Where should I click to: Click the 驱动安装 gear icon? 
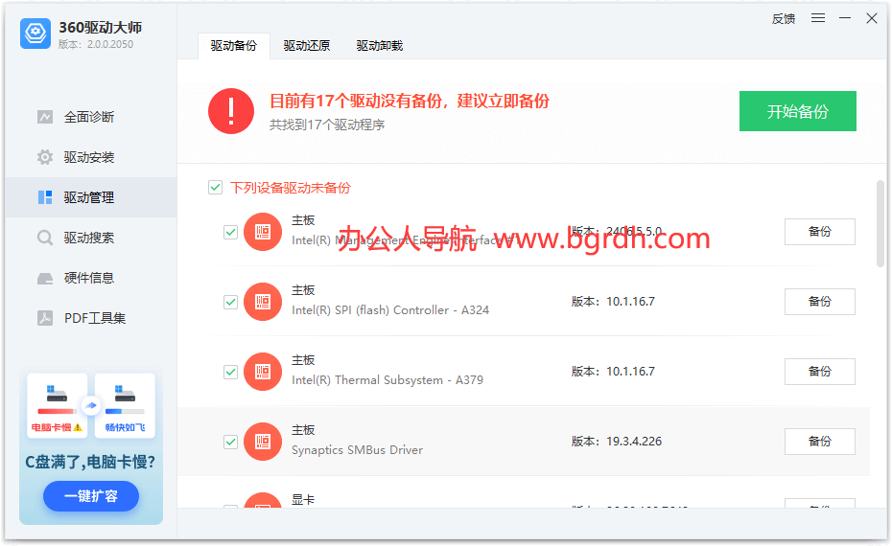click(x=45, y=157)
